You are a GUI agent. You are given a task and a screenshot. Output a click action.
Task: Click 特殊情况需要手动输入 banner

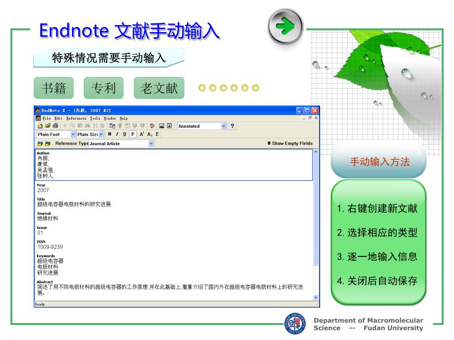[x=109, y=58]
